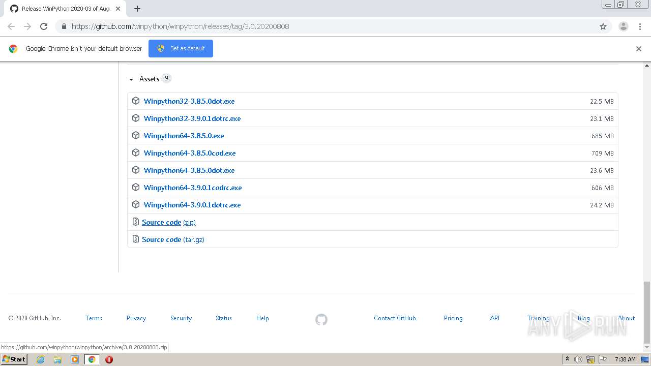Click package icon beside Winpython64-3.8.5.0cod.exe
651x366 pixels.
click(136, 152)
